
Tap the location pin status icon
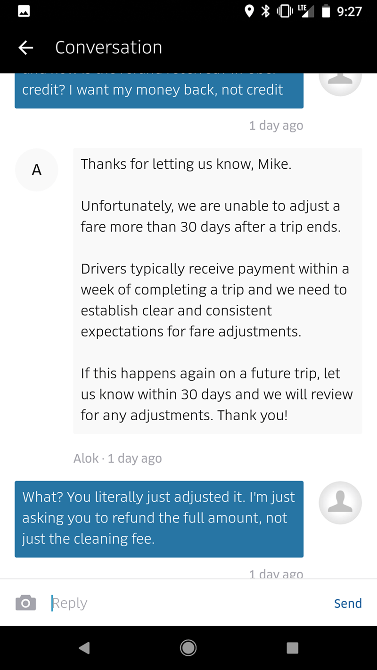tap(249, 11)
